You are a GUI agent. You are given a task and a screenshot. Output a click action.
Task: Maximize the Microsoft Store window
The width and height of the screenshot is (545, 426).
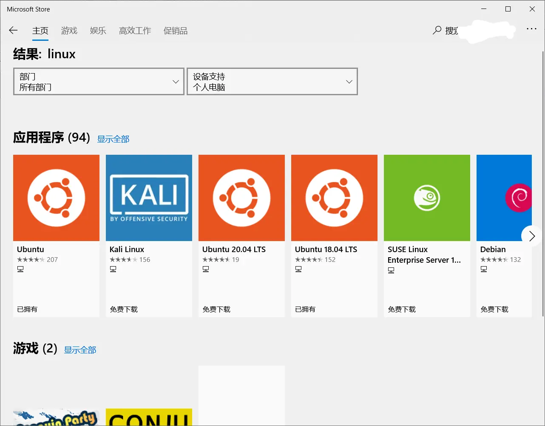(508, 9)
